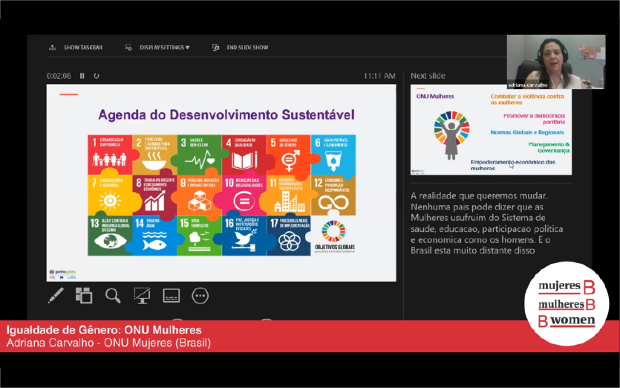Click SDG tile 6 Água Potável
Screen dimensions: 620x388
click(333, 155)
